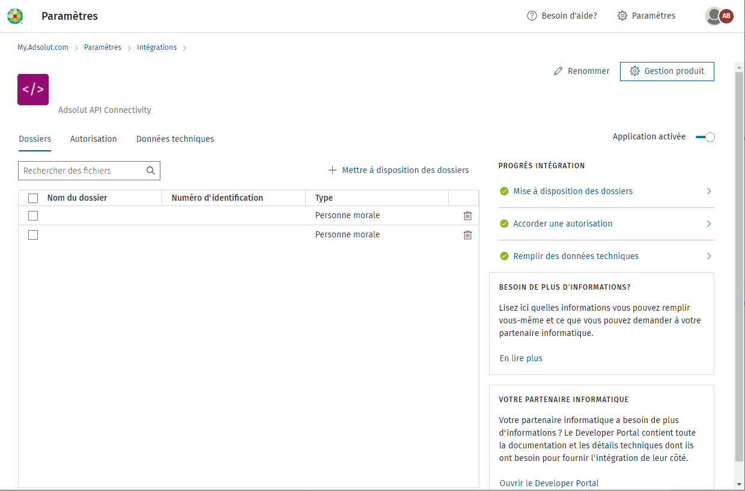This screenshot has width=745, height=491.
Task: Tick the select-all dossiers checkbox
Action: (33, 198)
